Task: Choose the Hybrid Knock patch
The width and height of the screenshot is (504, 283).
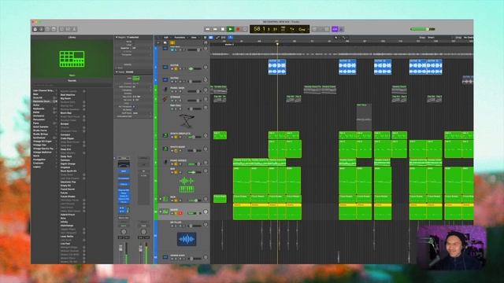Action: click(68, 215)
